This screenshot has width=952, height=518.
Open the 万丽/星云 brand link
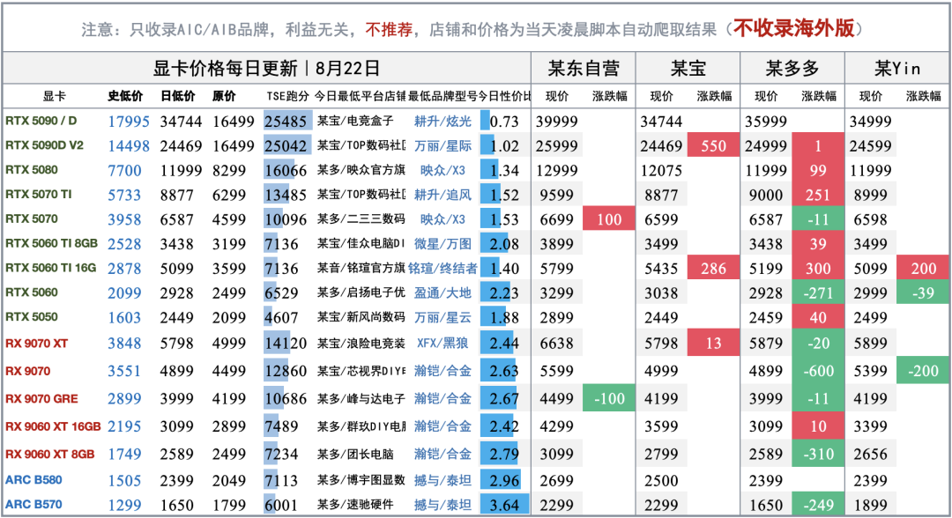[x=443, y=317]
